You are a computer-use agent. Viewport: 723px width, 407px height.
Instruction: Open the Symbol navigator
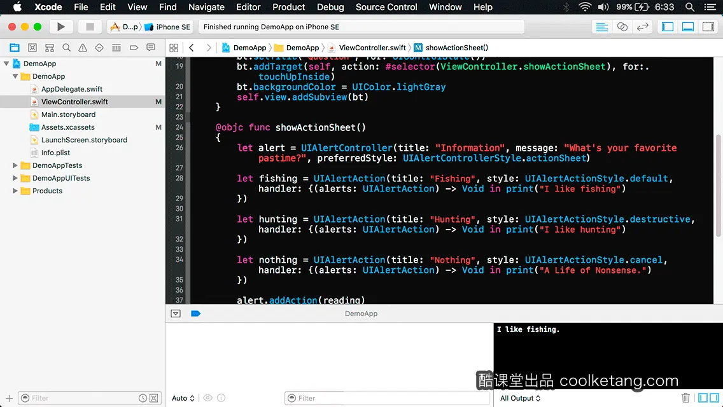tap(50, 48)
